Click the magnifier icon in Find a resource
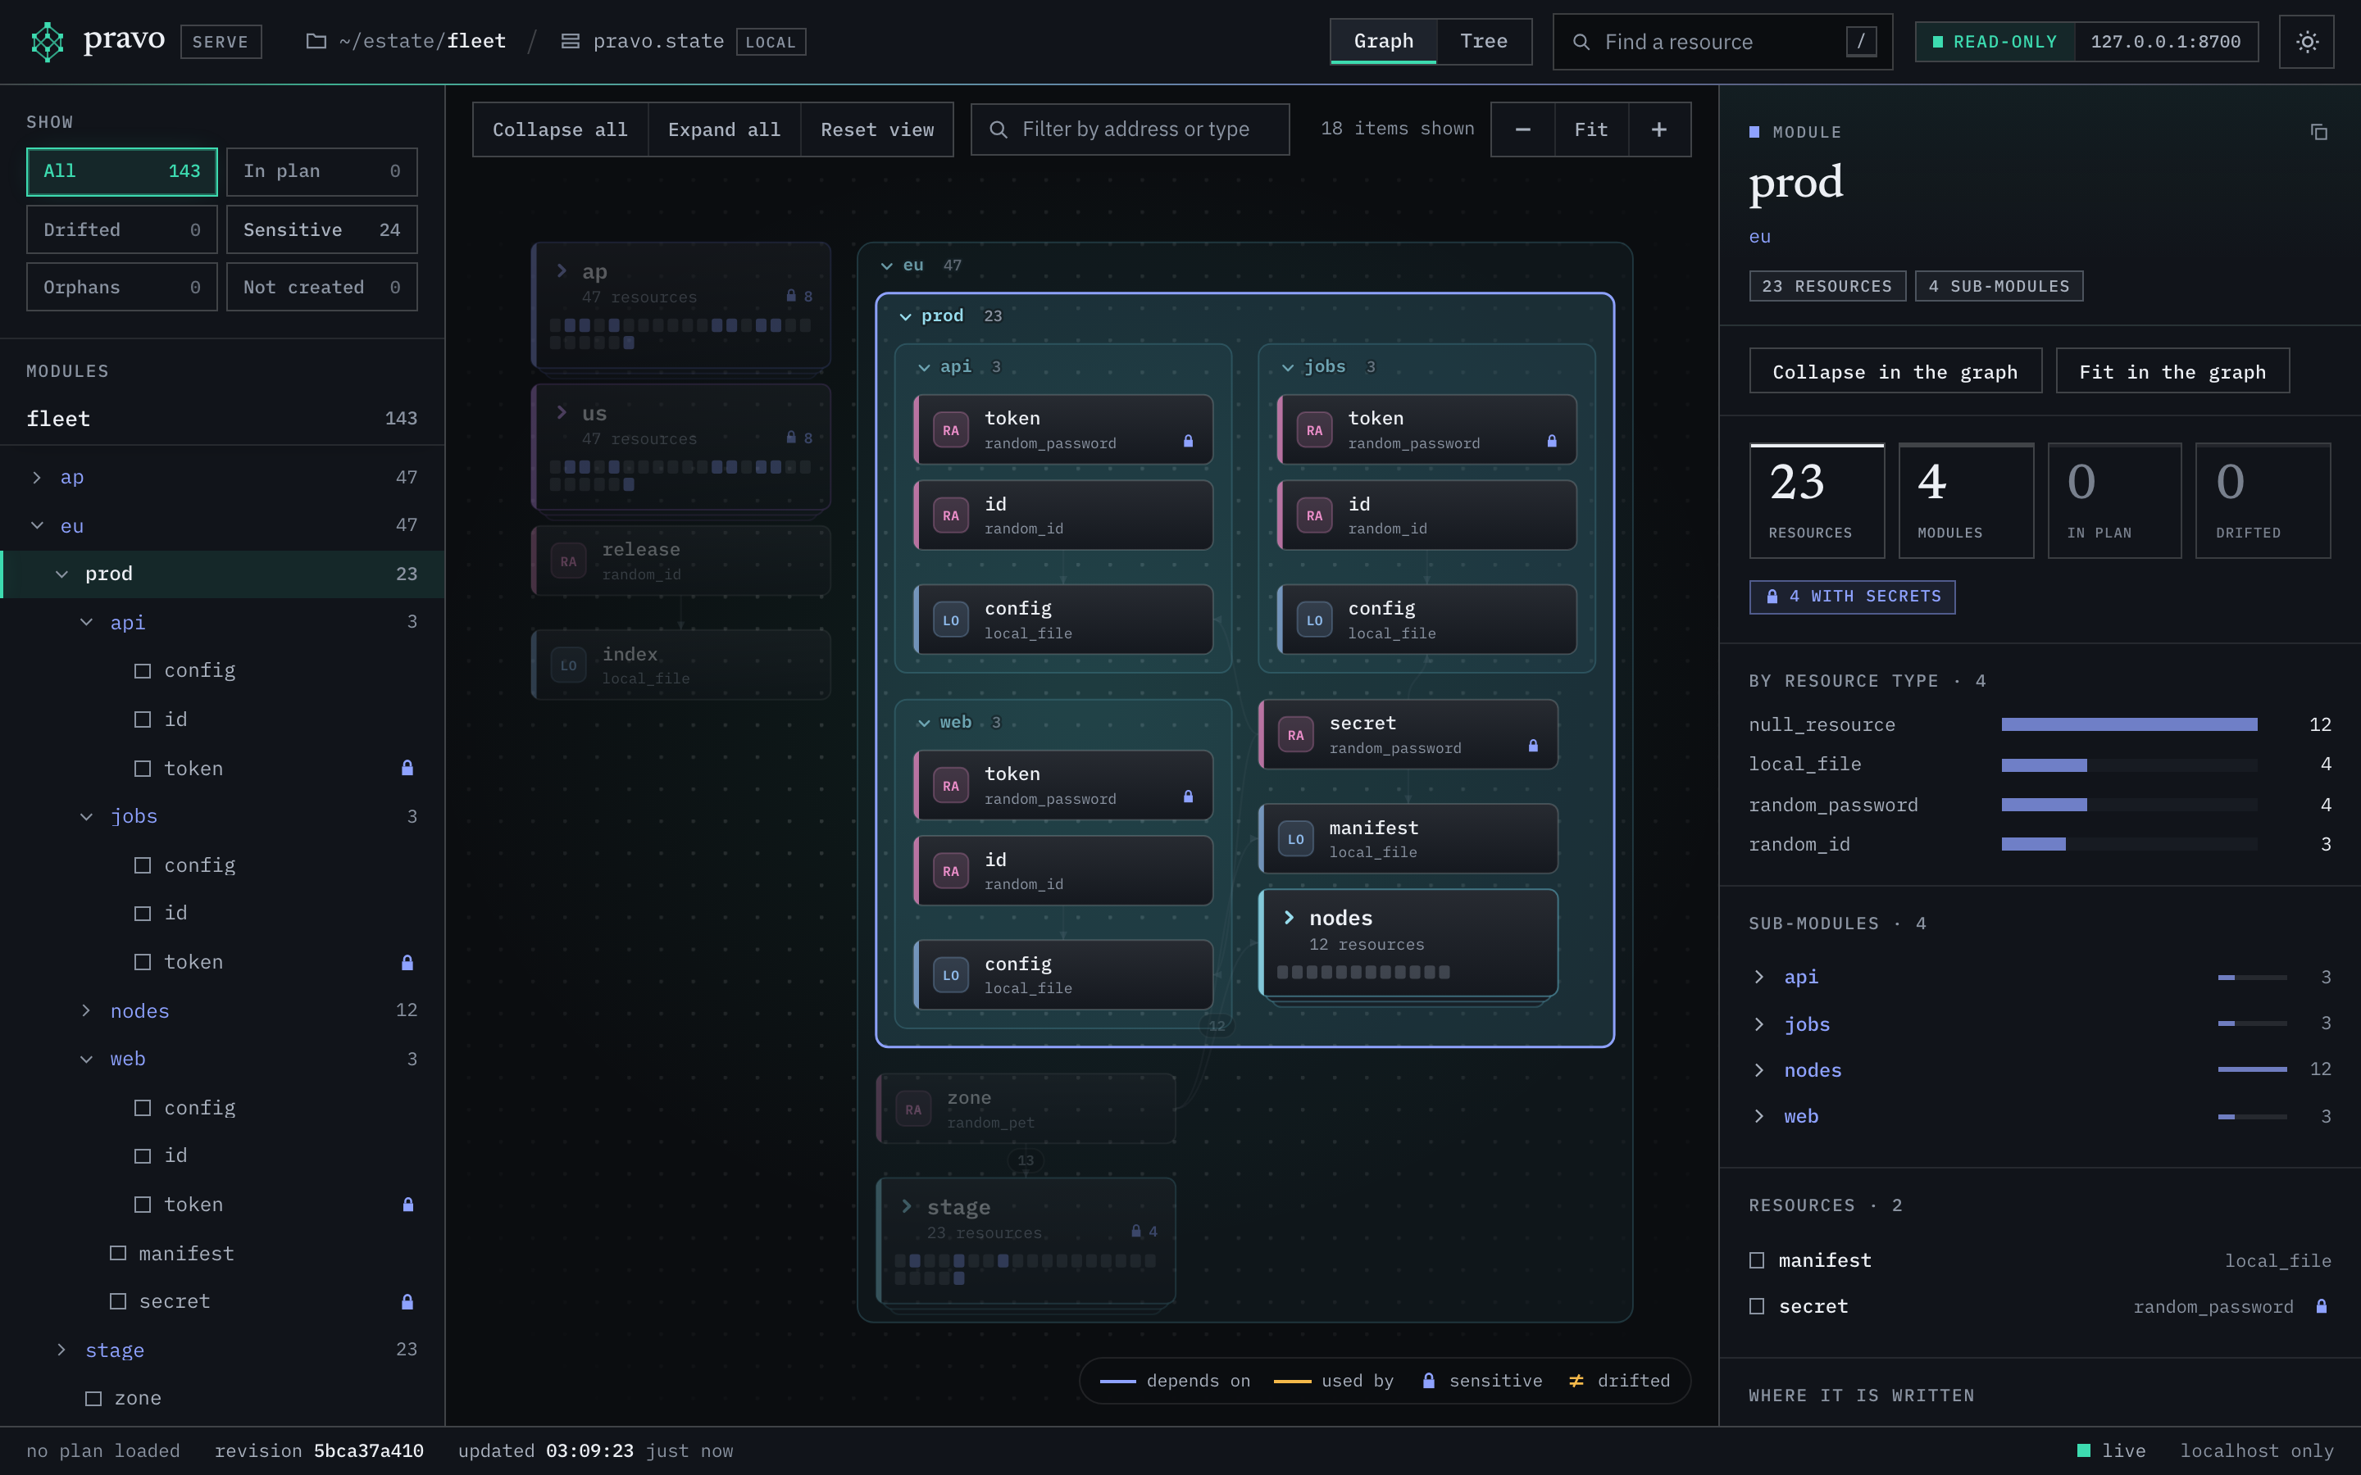This screenshot has height=1475, width=2361. point(1581,42)
